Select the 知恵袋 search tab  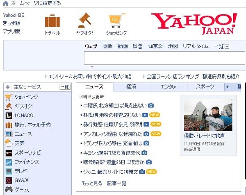point(155,46)
